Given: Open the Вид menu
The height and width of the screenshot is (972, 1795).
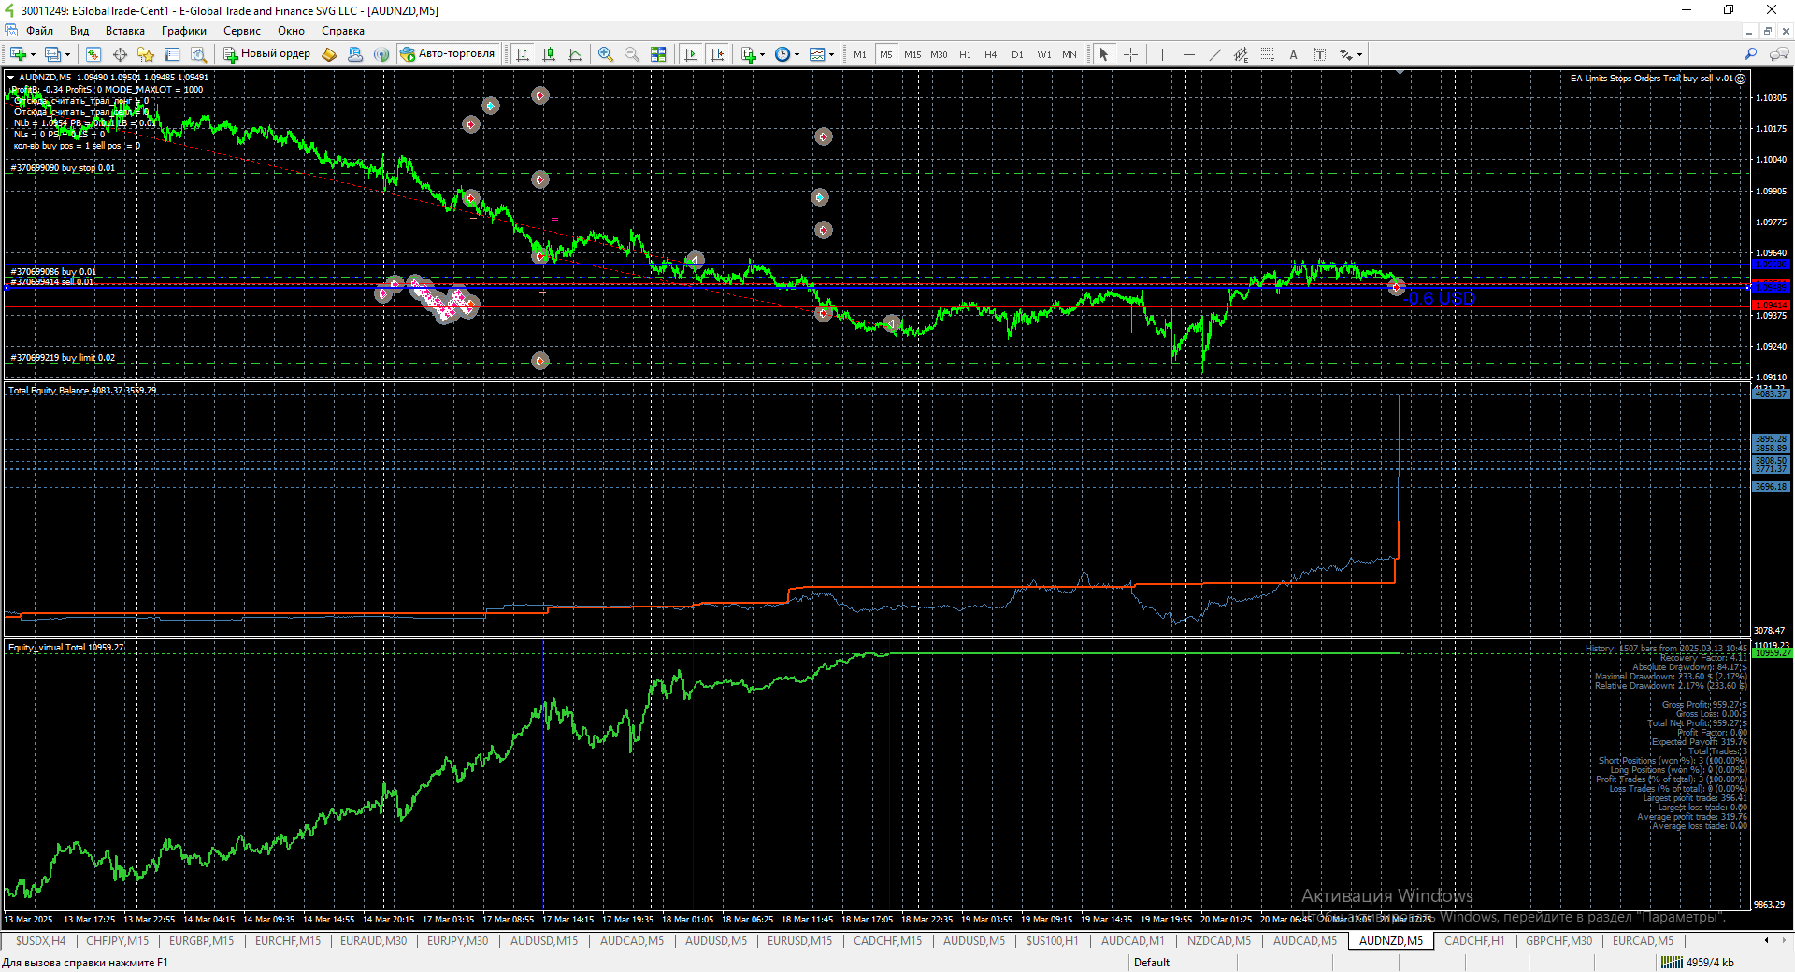Looking at the screenshot, I should pyautogui.click(x=79, y=31).
